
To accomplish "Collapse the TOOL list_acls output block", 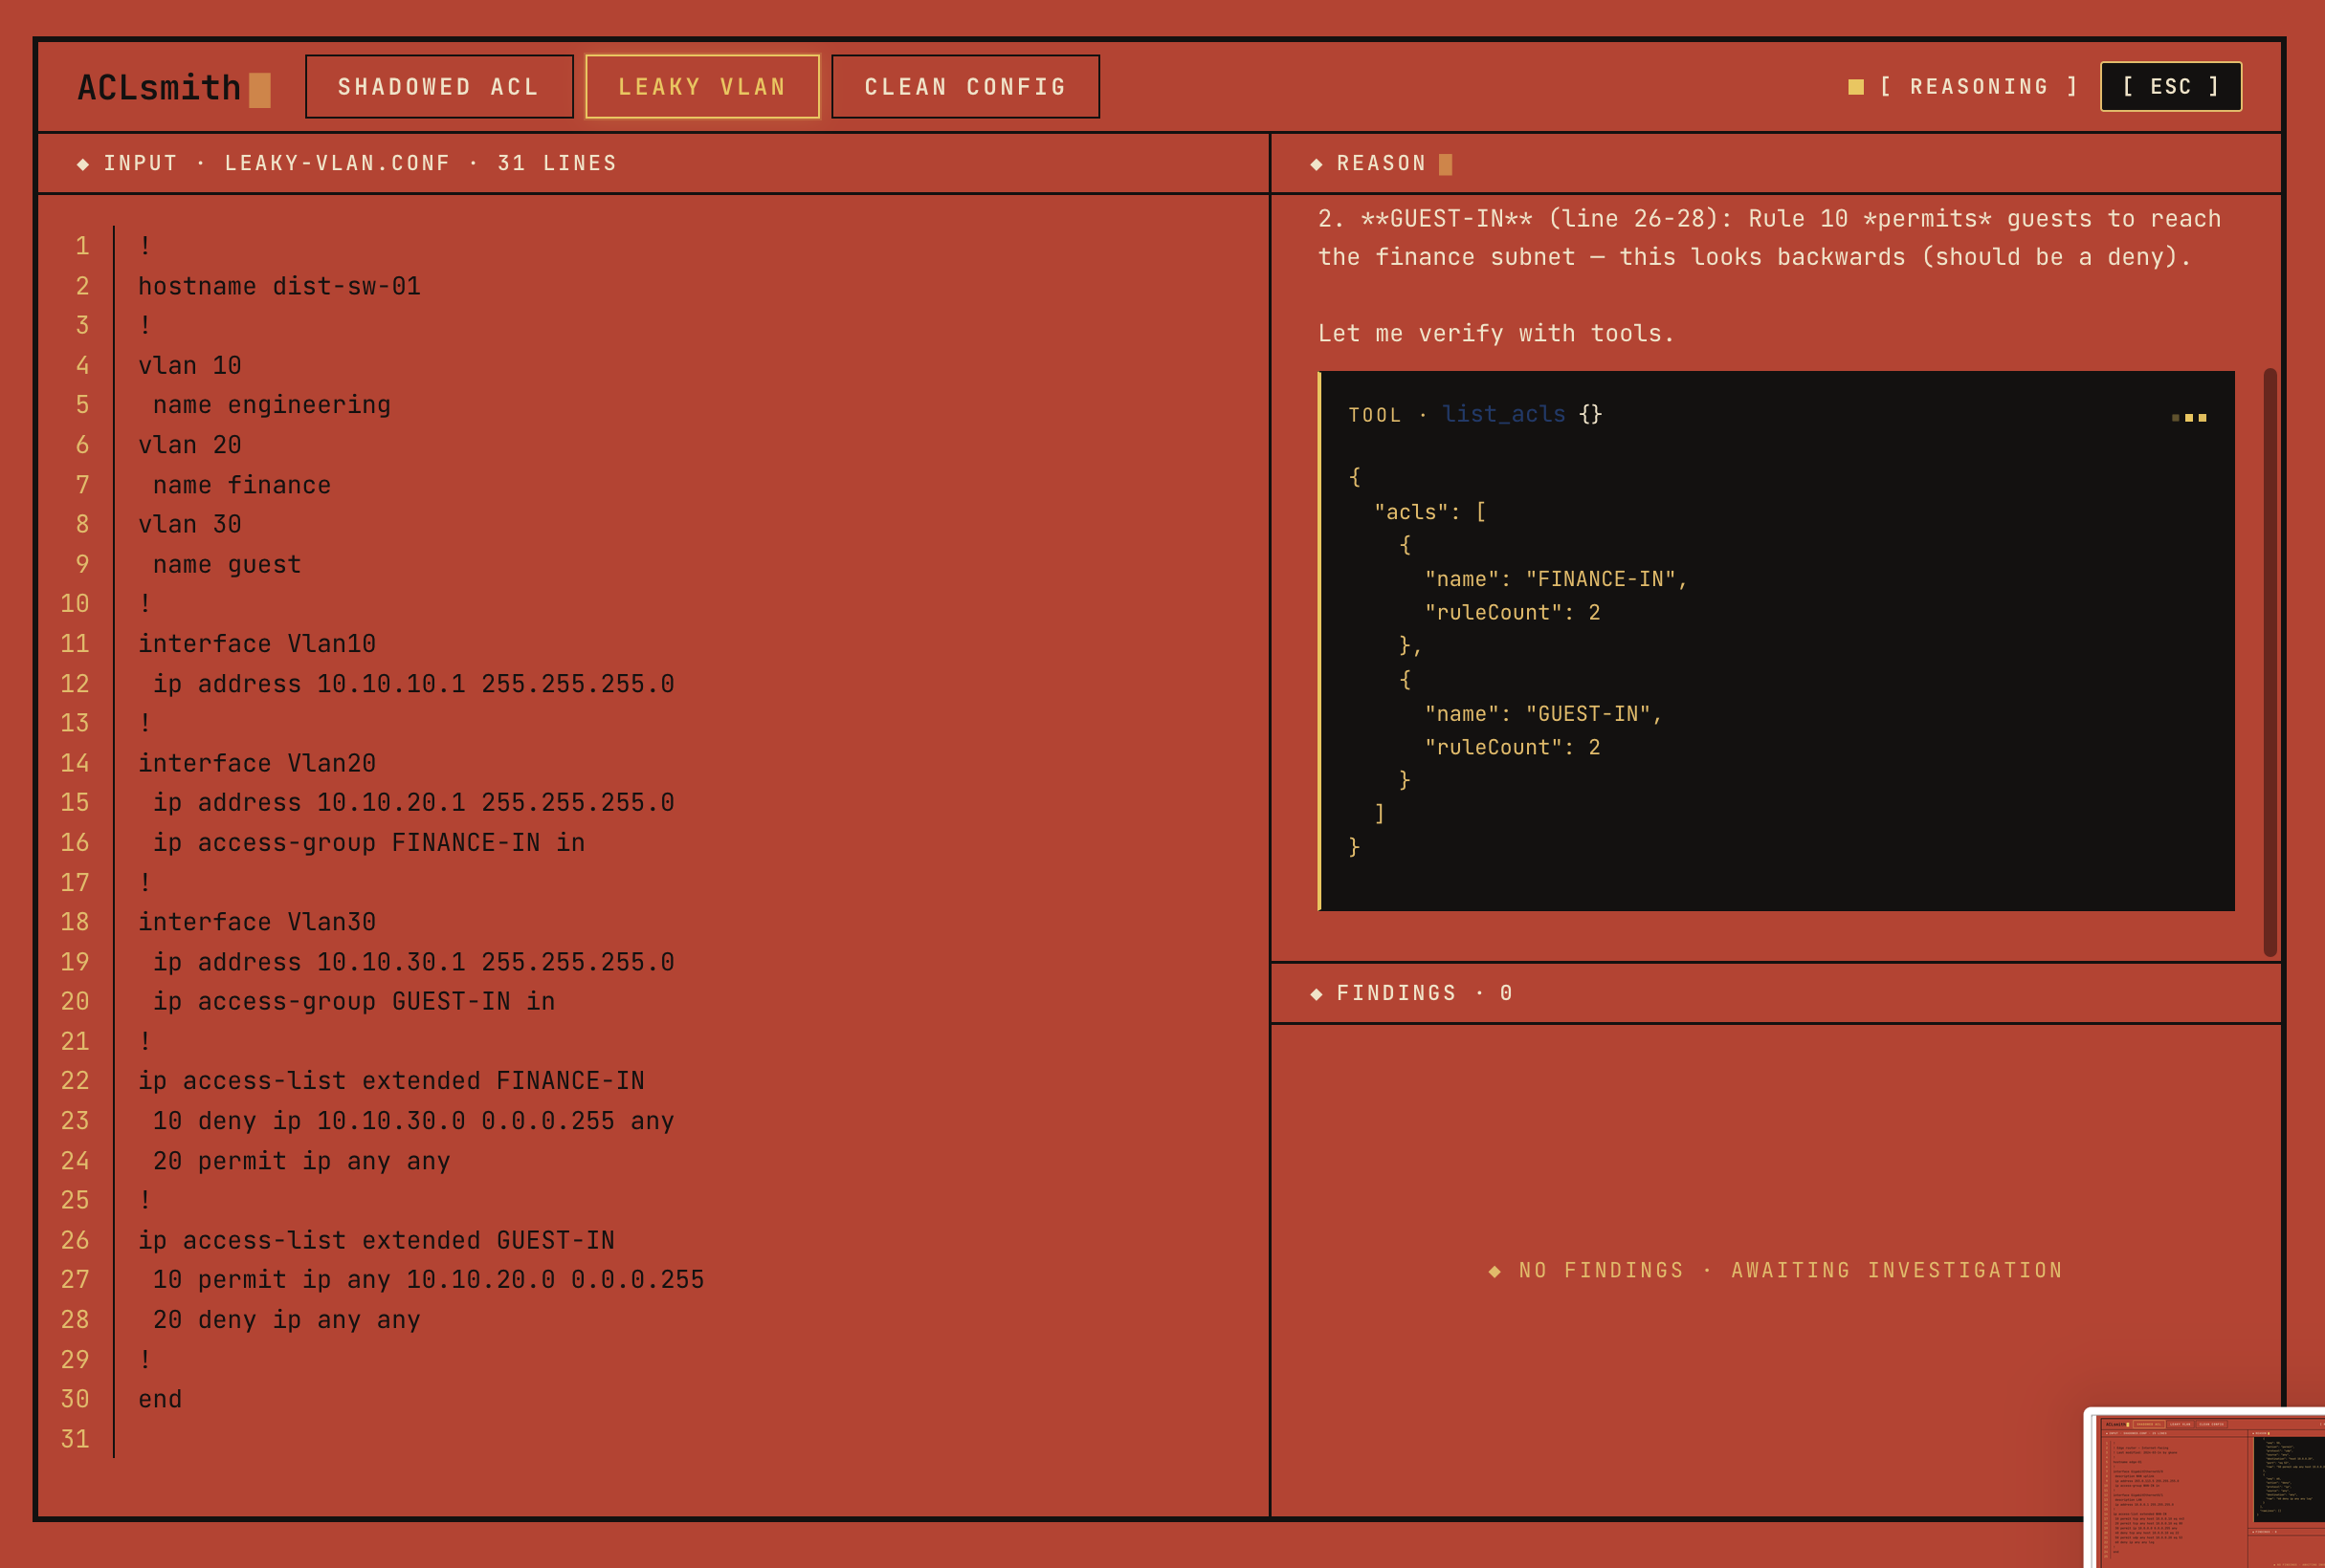I will [x=1375, y=415].
